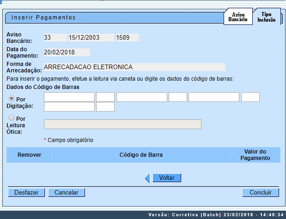The width and height of the screenshot is (286, 219).
Task: Click the last small barcode field, top row
Action: point(250,97)
